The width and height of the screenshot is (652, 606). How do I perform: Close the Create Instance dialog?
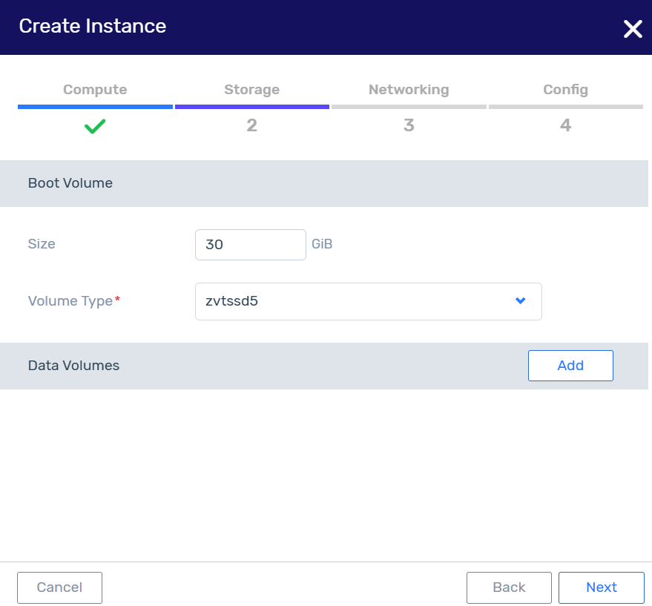point(632,29)
